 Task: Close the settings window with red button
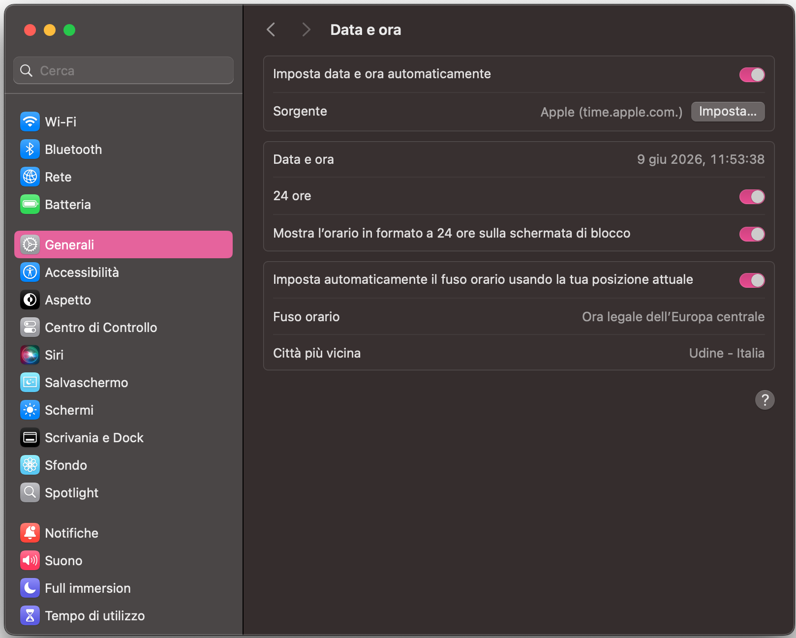coord(30,30)
